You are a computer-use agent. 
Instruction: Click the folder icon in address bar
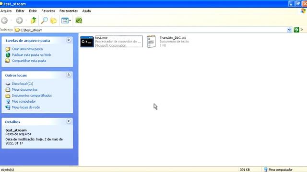17,30
